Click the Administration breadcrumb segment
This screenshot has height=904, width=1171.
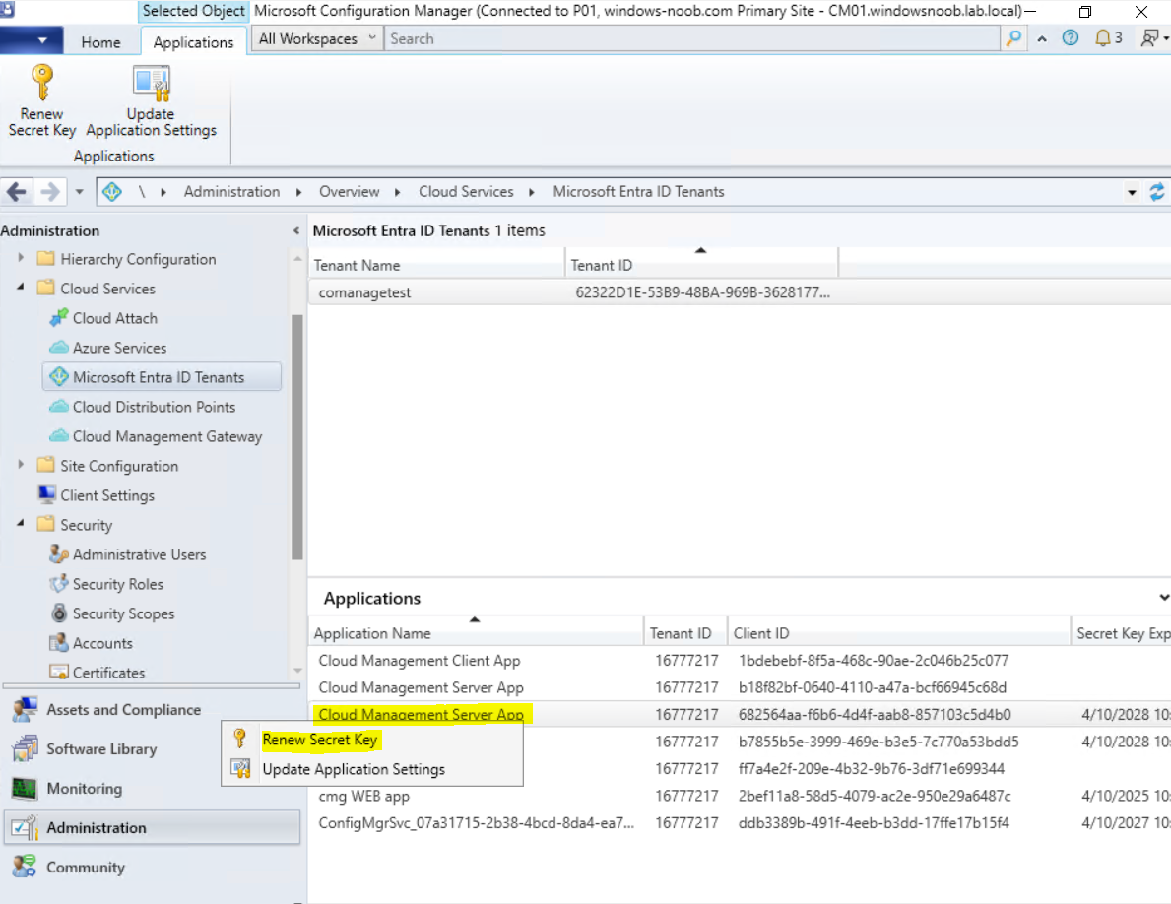(231, 192)
